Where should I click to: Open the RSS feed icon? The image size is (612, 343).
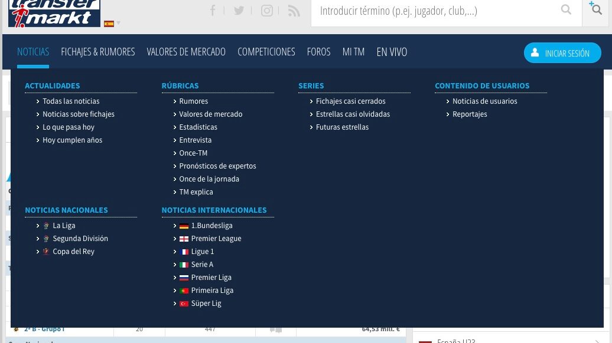294,11
